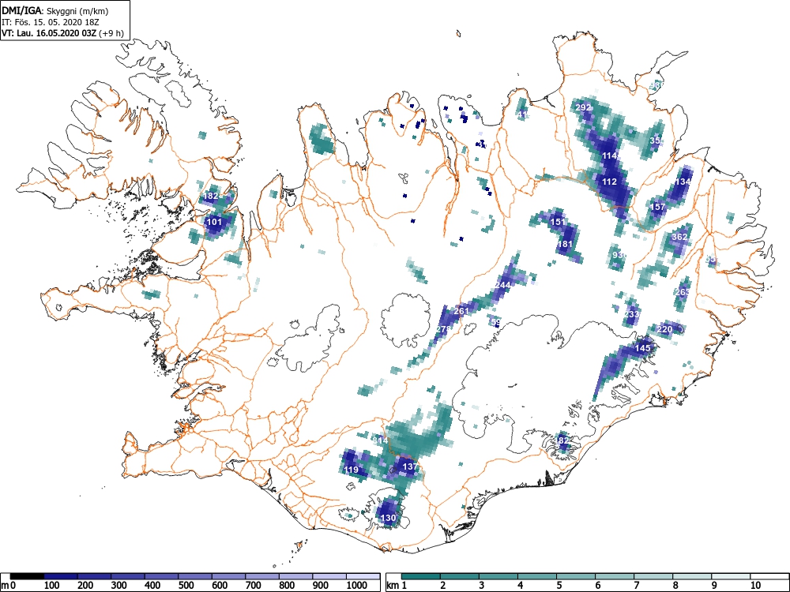This screenshot has width=790, height=592.
Task: Click visibility value 292 in the northeast
Action: tap(583, 107)
